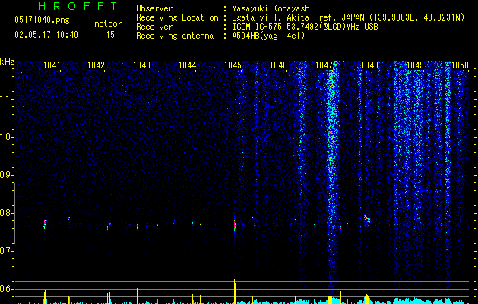Select the filename 05171040.png
Screen dimensions: 478x304
point(42,20)
